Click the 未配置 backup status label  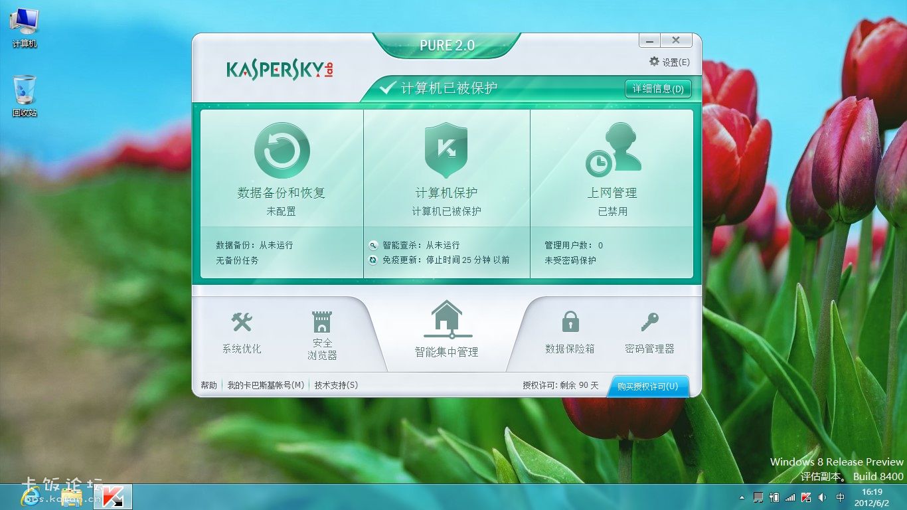(282, 211)
